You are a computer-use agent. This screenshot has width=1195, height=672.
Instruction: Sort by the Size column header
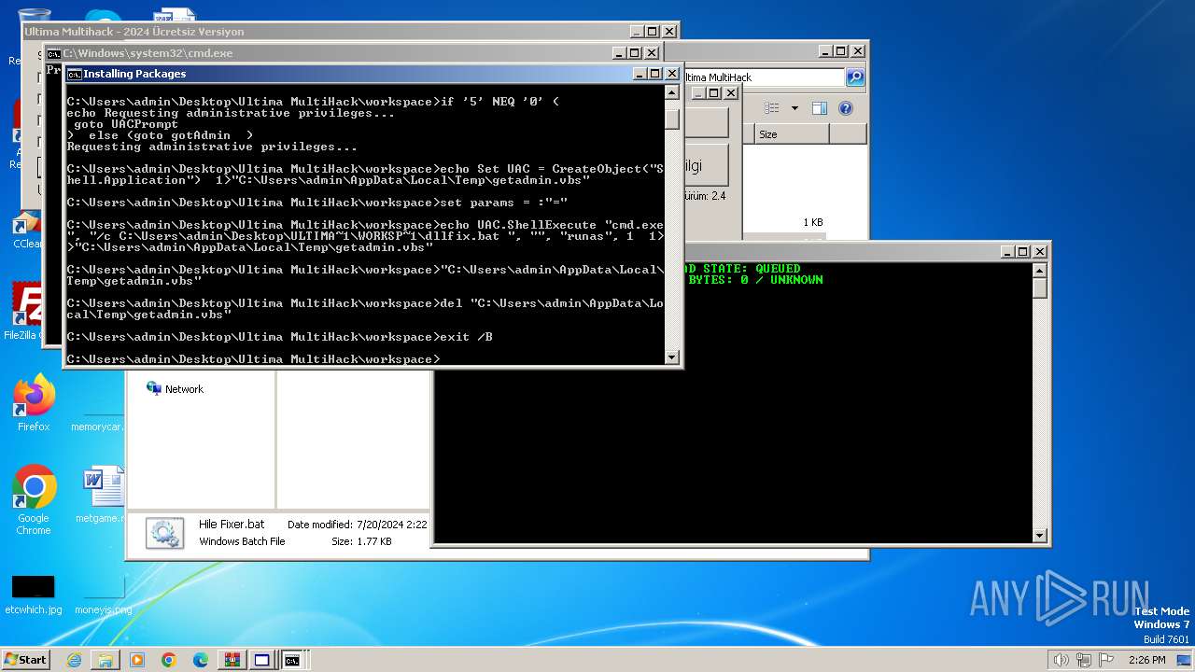coord(792,134)
